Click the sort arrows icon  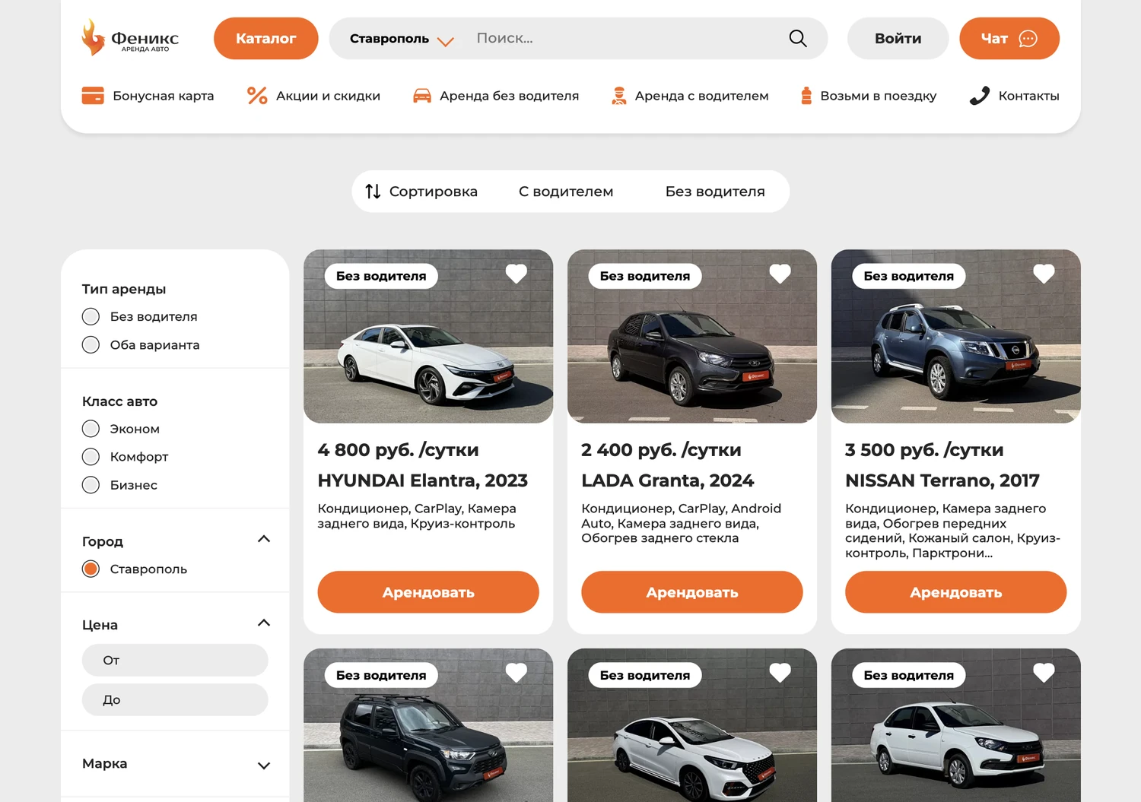pyautogui.click(x=373, y=192)
